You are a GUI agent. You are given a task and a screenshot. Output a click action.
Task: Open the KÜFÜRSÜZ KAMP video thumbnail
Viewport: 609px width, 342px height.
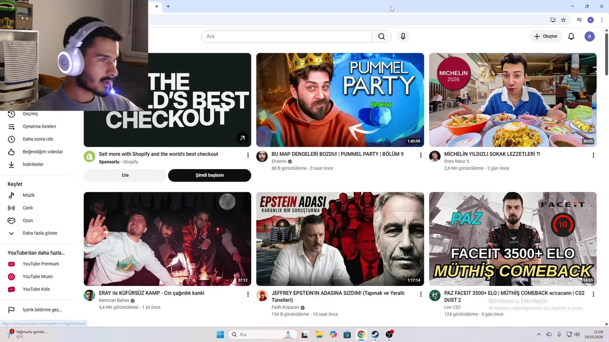pyautogui.click(x=167, y=239)
